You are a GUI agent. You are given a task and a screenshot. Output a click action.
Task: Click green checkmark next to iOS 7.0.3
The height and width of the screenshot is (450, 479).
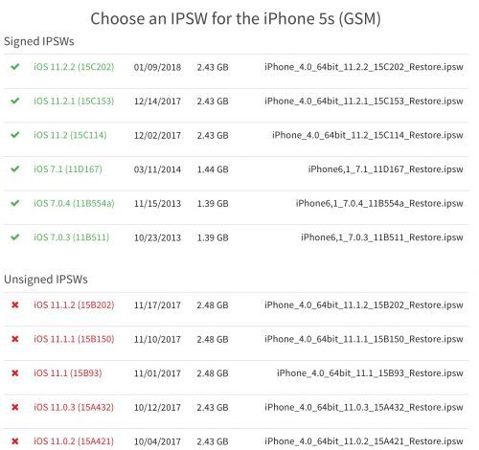coord(15,237)
